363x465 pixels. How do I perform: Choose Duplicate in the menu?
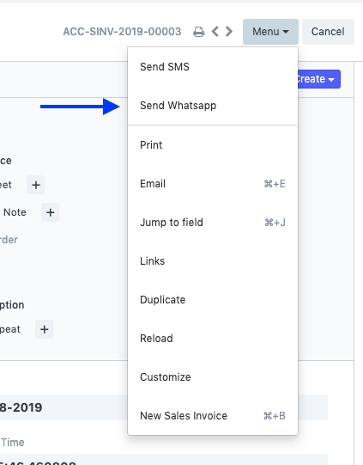pyautogui.click(x=213, y=300)
